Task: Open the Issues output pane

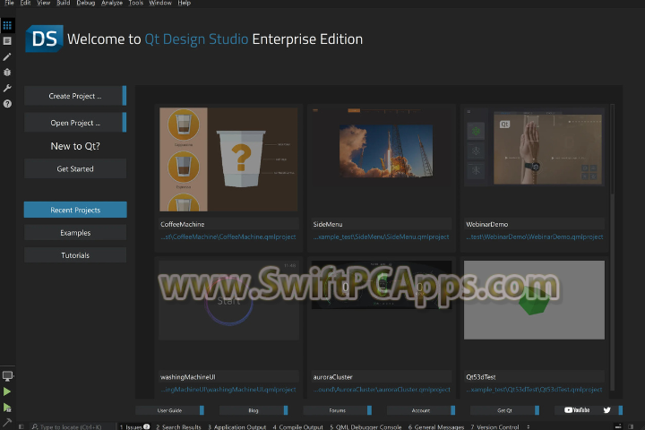Action: tap(134, 426)
